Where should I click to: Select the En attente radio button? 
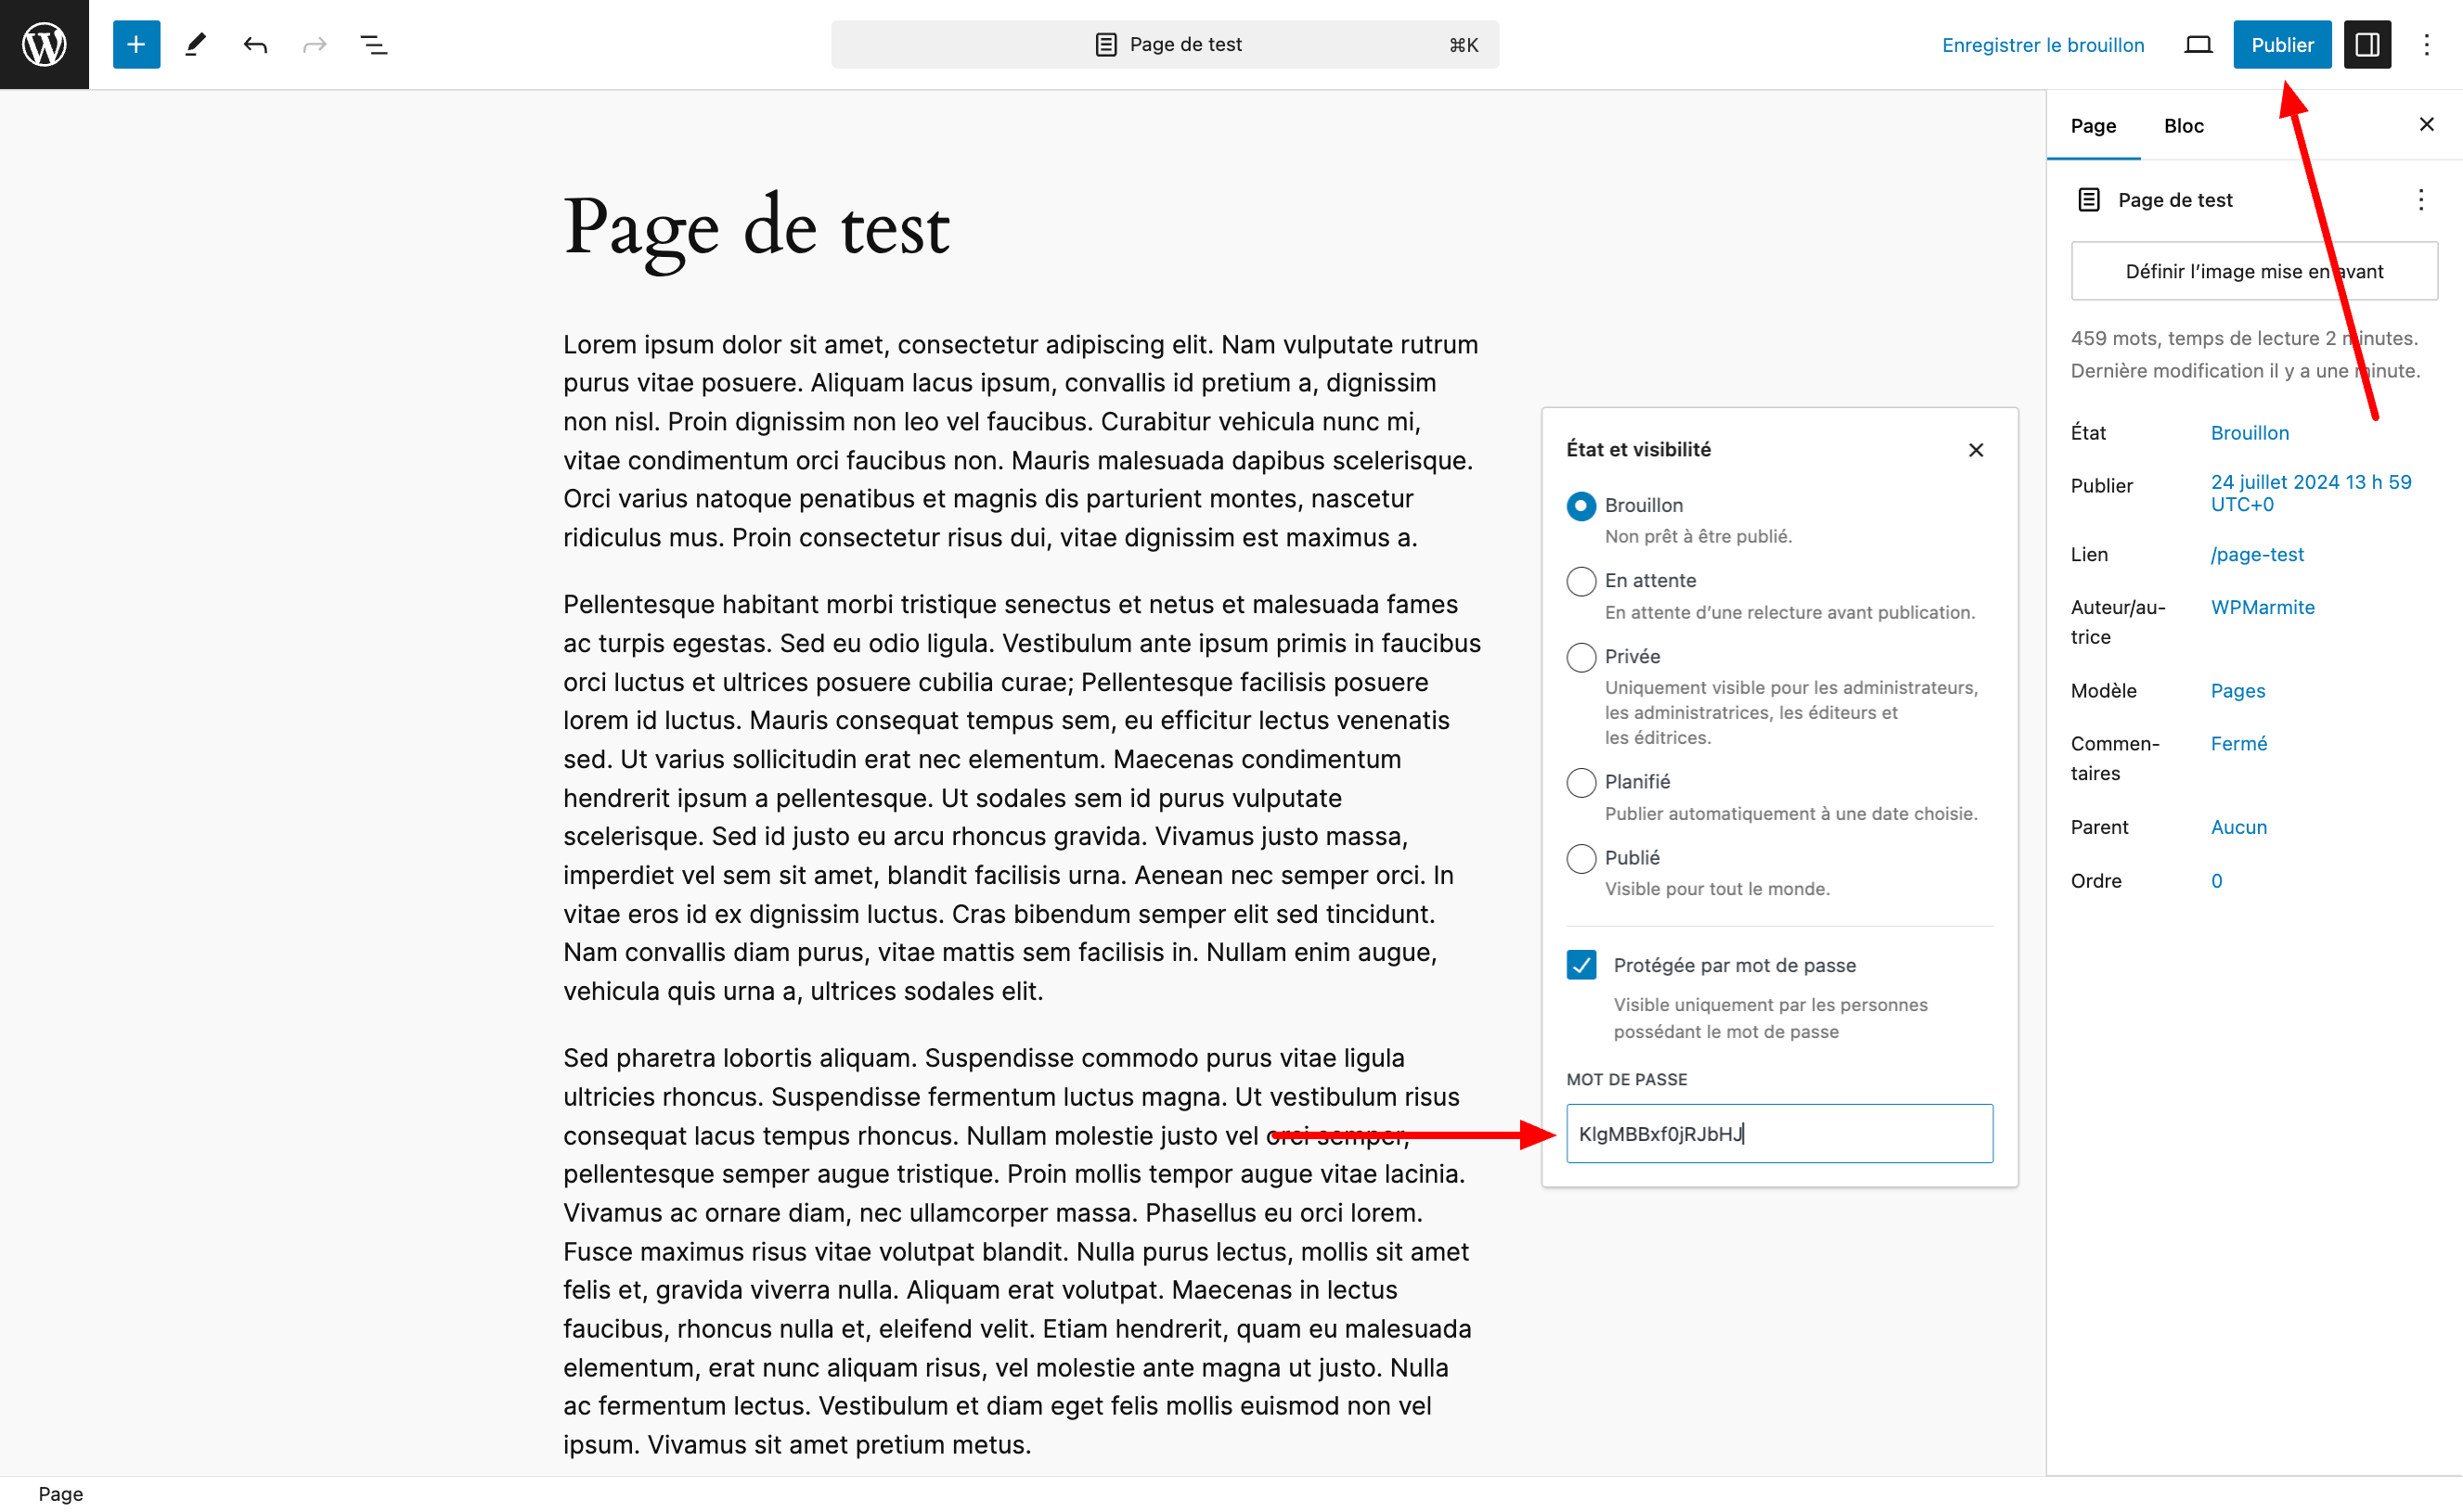point(1580,581)
